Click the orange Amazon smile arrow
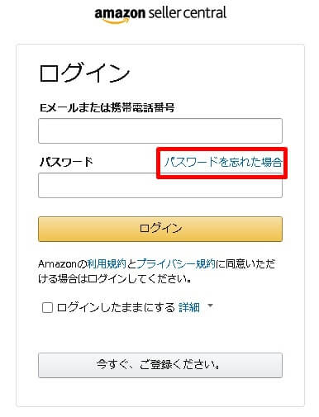The height and width of the screenshot is (417, 319). [x=115, y=21]
